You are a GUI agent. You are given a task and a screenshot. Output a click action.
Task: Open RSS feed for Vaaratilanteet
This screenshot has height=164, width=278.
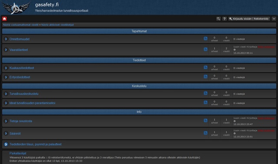205,49
